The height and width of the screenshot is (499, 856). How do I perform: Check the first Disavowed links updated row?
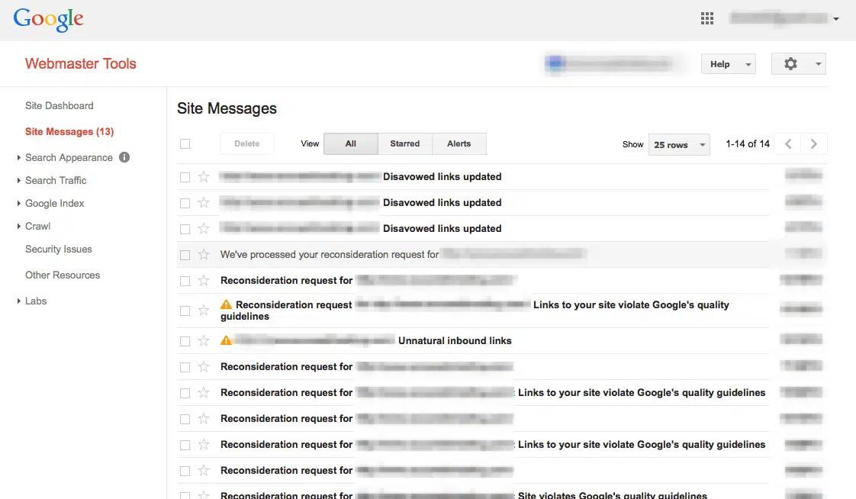click(x=185, y=177)
